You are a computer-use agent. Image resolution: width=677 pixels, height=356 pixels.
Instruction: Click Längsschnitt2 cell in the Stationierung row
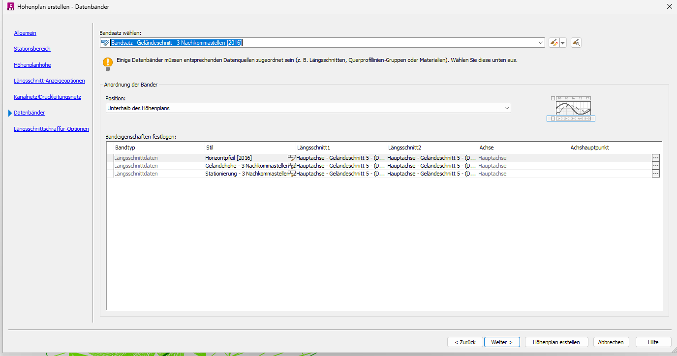pos(432,174)
